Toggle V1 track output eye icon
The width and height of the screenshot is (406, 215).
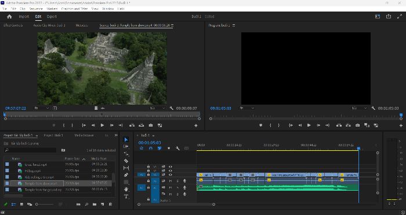[x=171, y=175]
